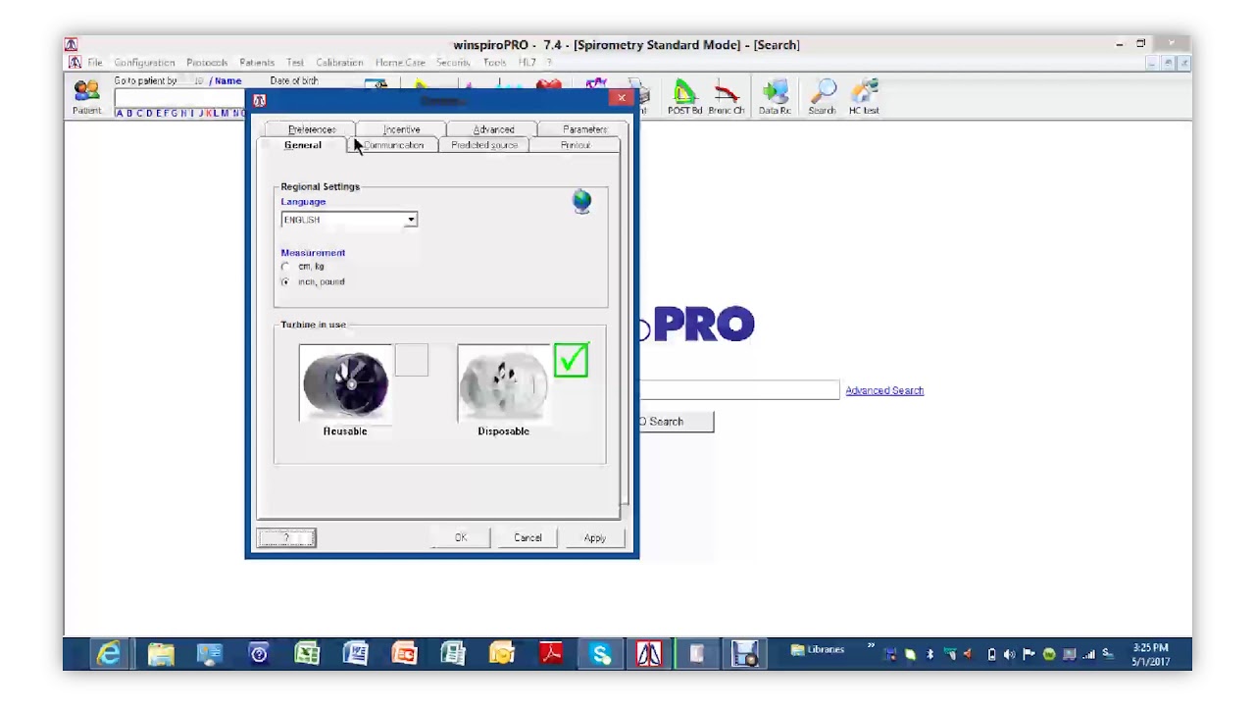This screenshot has width=1255, height=706.
Task: Click Cancel in the options dialog
Action: click(x=527, y=537)
